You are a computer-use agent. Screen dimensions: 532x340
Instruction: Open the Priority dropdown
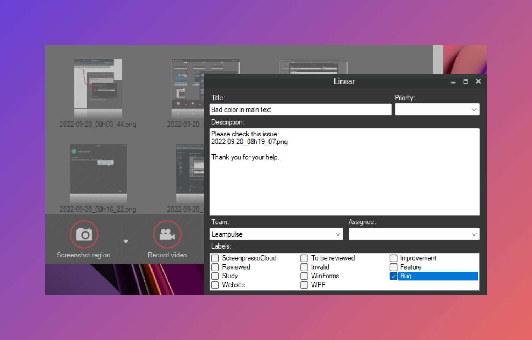[x=437, y=109]
